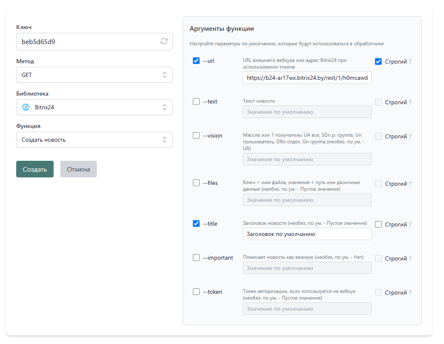Image resolution: width=444 pixels, height=344 pixels.
Task: Click the --important default value field
Action: 307,268
